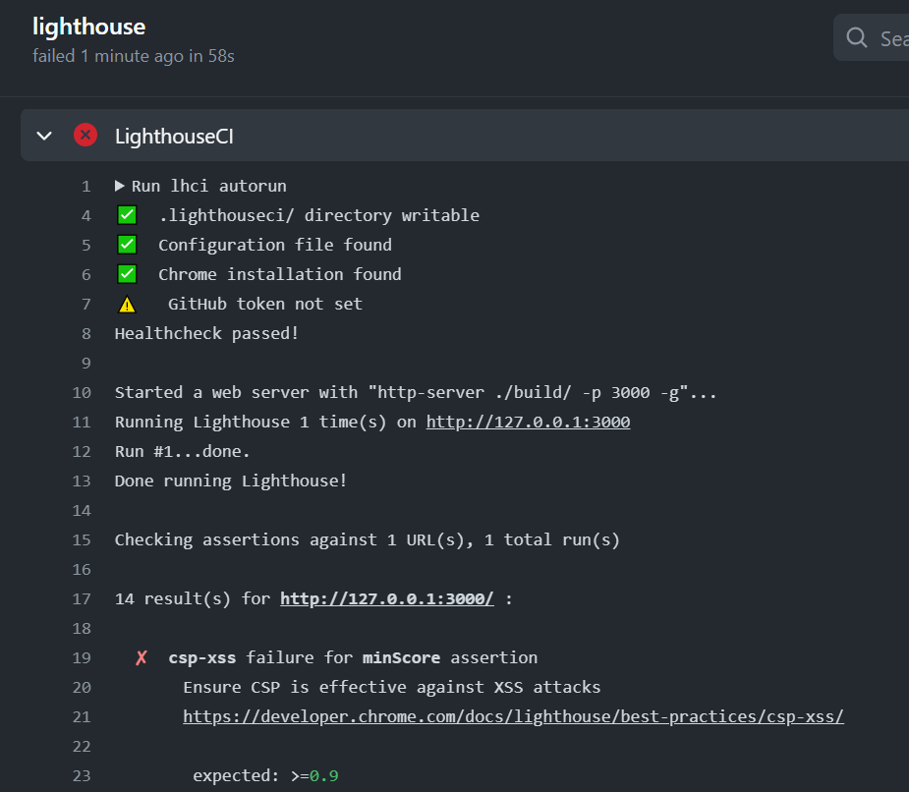The image size is (909, 792).
Task: Open the http://127.0.0.1:3000 link on line 11
Action: pyautogui.click(x=528, y=422)
